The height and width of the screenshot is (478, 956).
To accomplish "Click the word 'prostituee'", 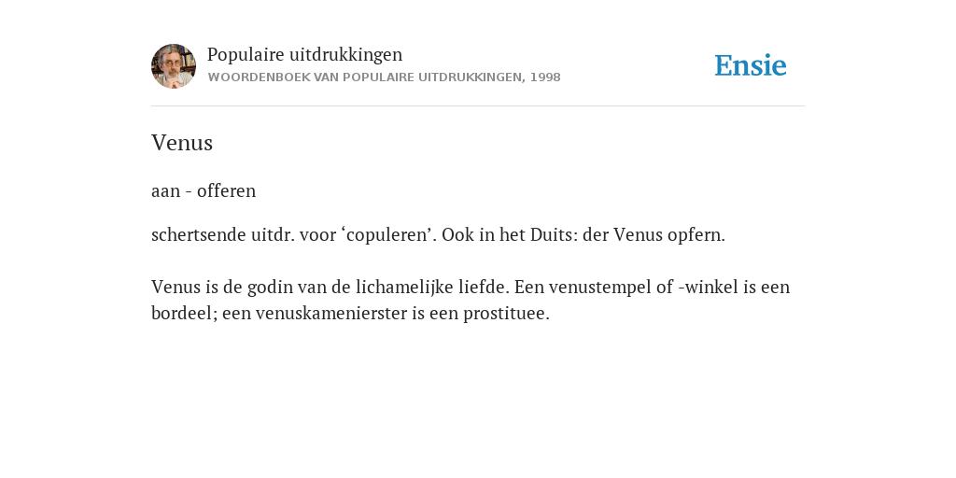I will (x=505, y=314).
